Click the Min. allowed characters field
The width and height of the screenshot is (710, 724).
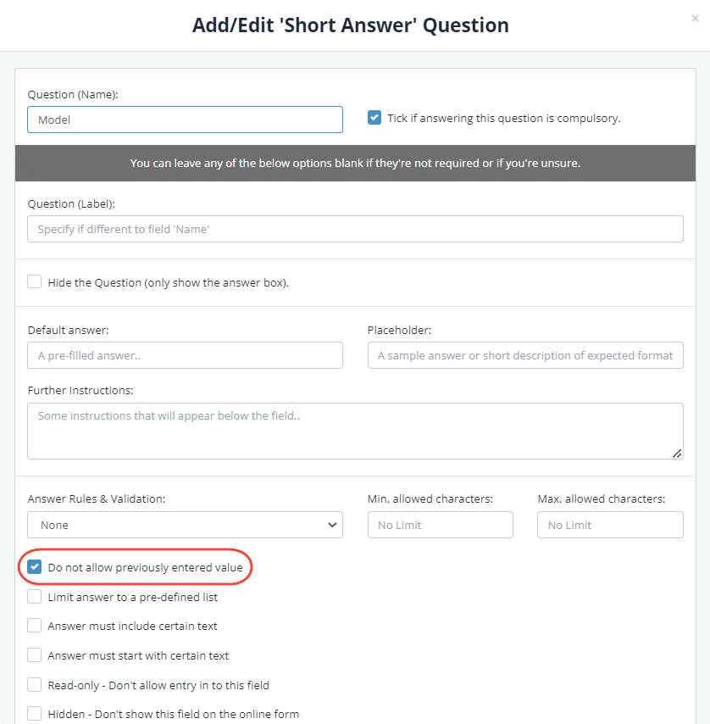tap(441, 525)
